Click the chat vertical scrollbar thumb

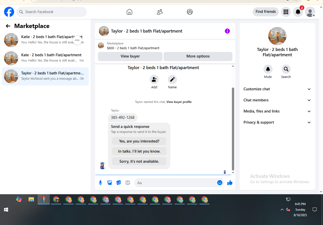click(233, 129)
